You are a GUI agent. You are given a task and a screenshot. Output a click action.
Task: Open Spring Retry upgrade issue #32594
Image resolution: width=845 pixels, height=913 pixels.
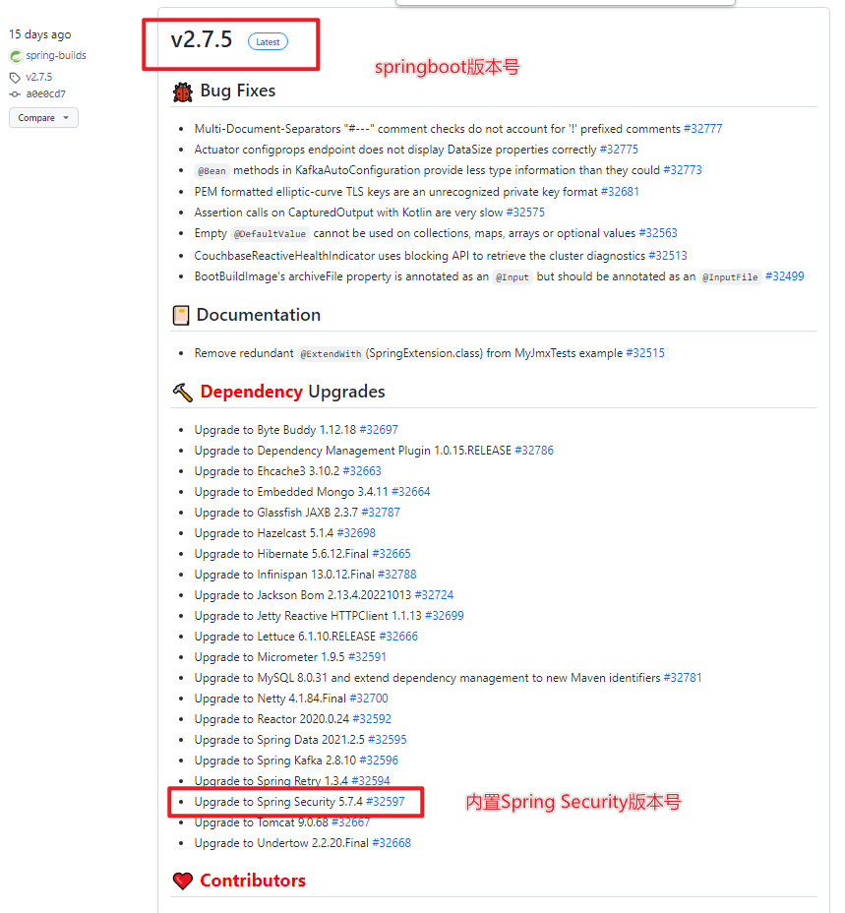(371, 781)
